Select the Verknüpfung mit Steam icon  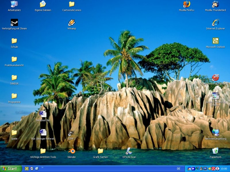point(14,23)
